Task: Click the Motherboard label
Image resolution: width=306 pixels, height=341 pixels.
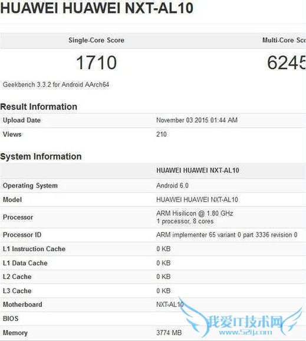Action: [x=22, y=305]
